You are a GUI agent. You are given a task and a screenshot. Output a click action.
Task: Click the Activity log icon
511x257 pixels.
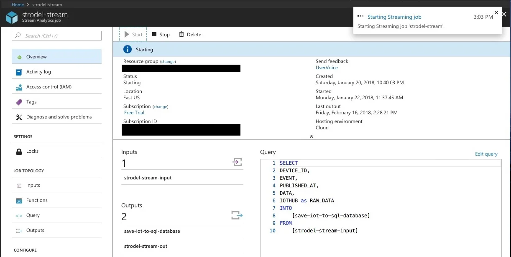point(19,72)
